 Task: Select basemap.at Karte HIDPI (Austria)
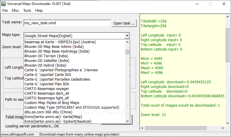point(74,42)
